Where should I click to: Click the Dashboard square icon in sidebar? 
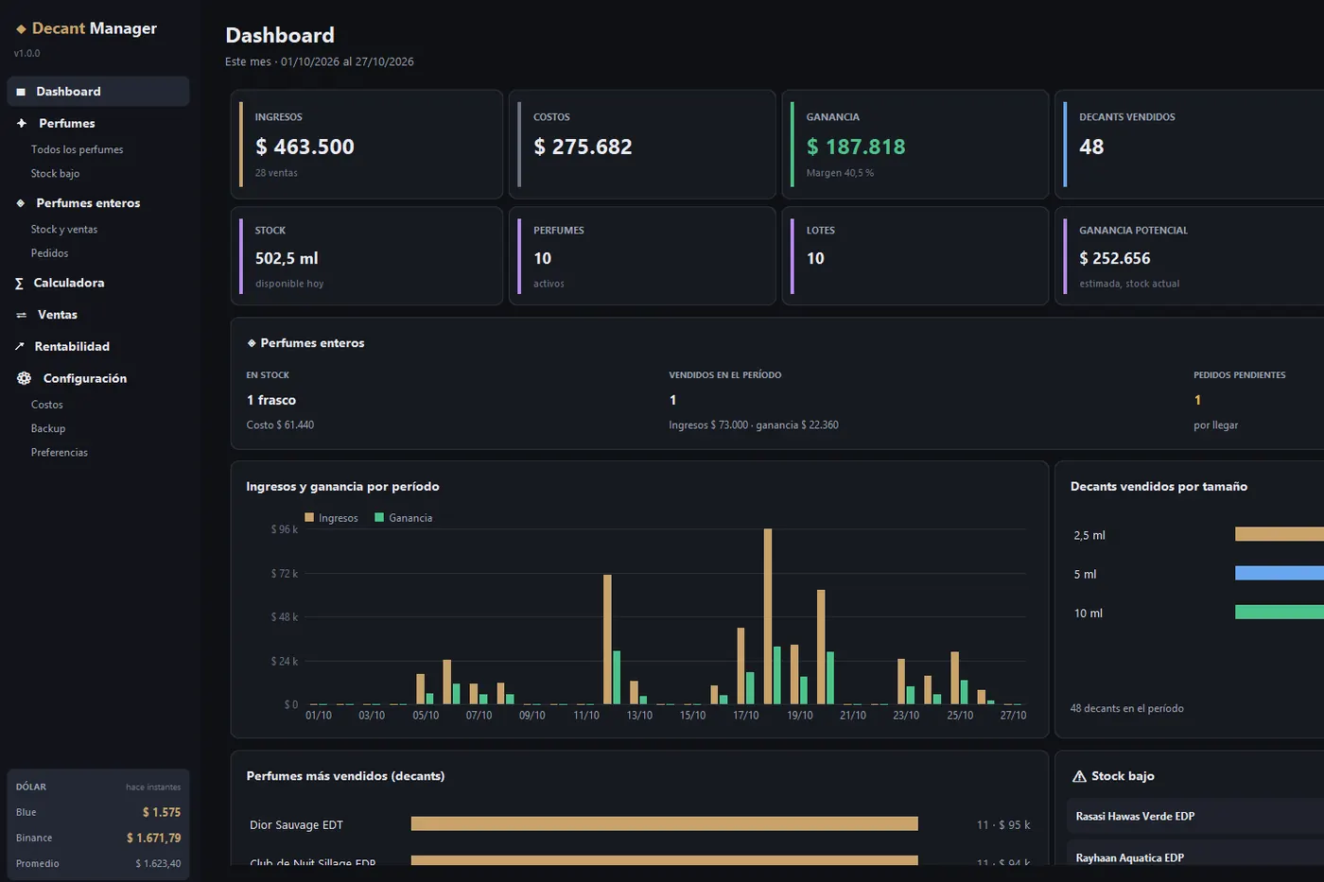pos(21,92)
